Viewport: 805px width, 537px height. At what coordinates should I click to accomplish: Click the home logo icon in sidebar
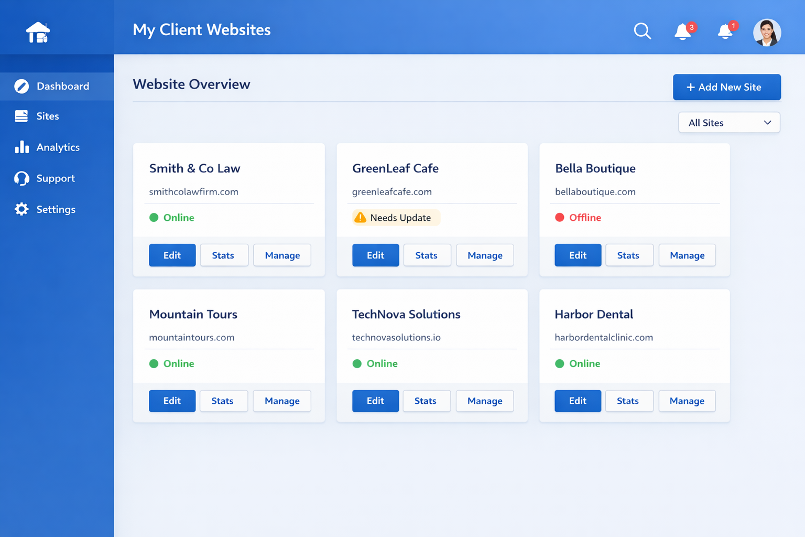click(38, 33)
